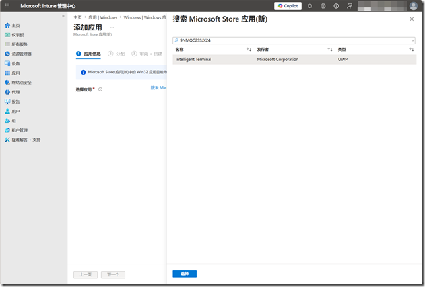Click the 上一页 button
This screenshot has height=287, width=425.
tap(86, 274)
